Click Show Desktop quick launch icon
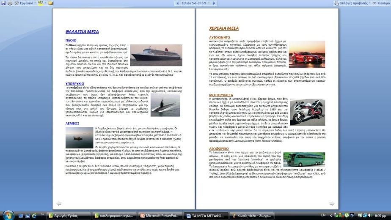 [x=21, y=215]
